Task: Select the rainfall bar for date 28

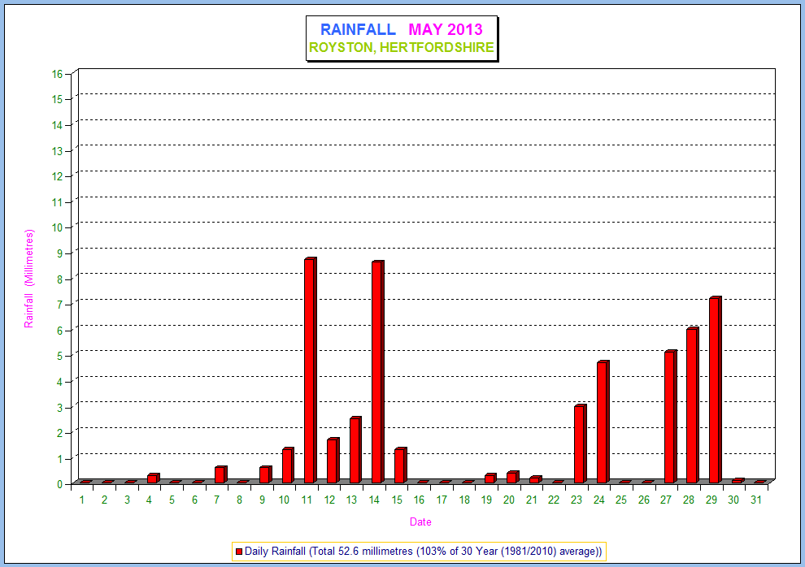Action: [693, 405]
